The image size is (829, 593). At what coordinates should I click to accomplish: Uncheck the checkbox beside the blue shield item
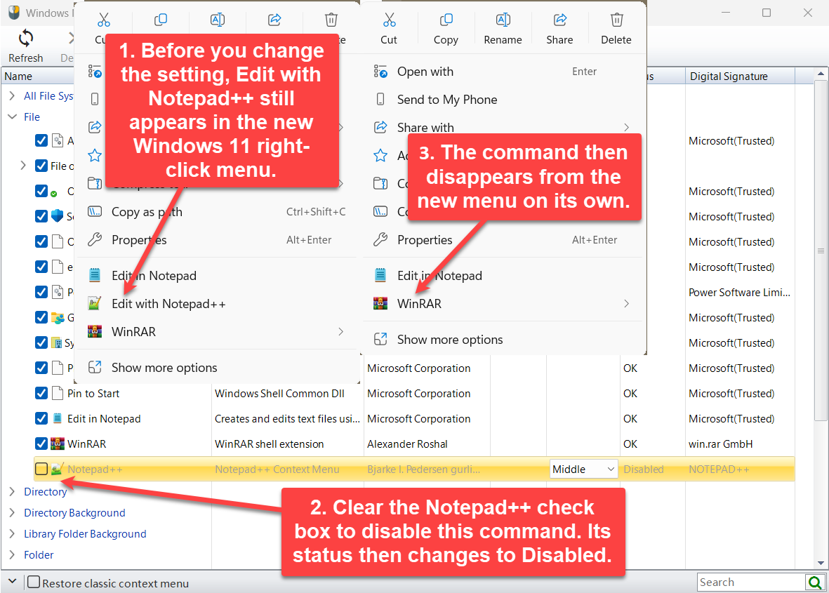click(x=41, y=216)
